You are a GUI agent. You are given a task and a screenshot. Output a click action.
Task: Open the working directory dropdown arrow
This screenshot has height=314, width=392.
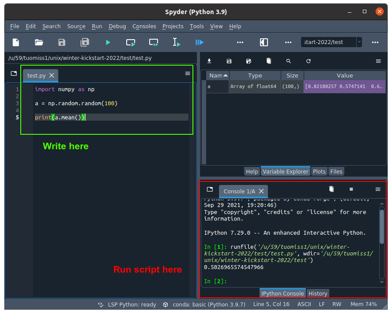pos(359,42)
